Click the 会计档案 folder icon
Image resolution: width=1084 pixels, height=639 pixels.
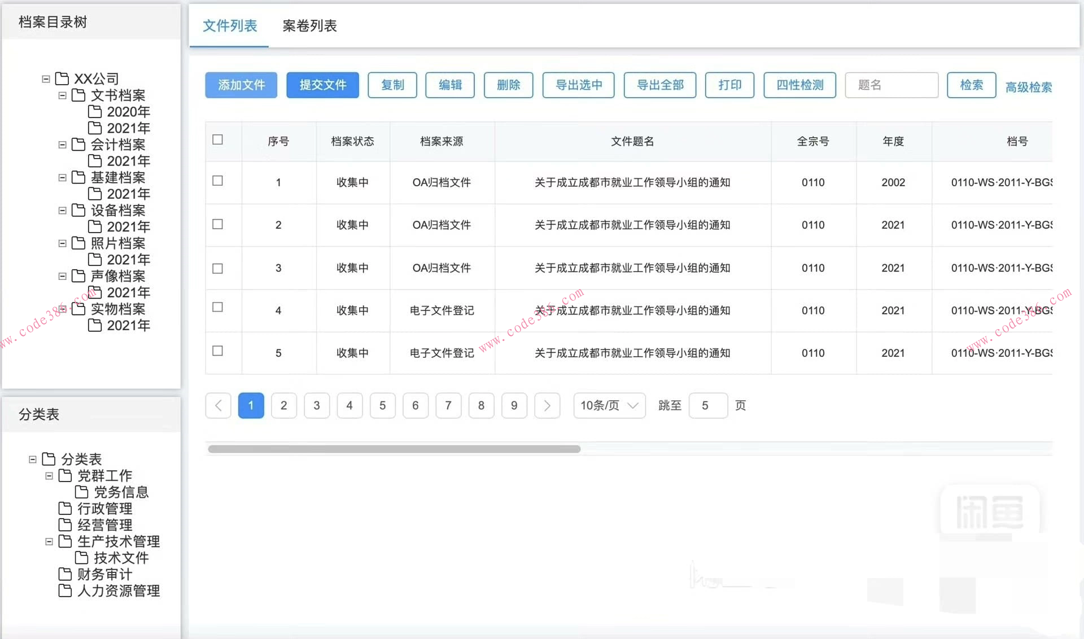[79, 145]
